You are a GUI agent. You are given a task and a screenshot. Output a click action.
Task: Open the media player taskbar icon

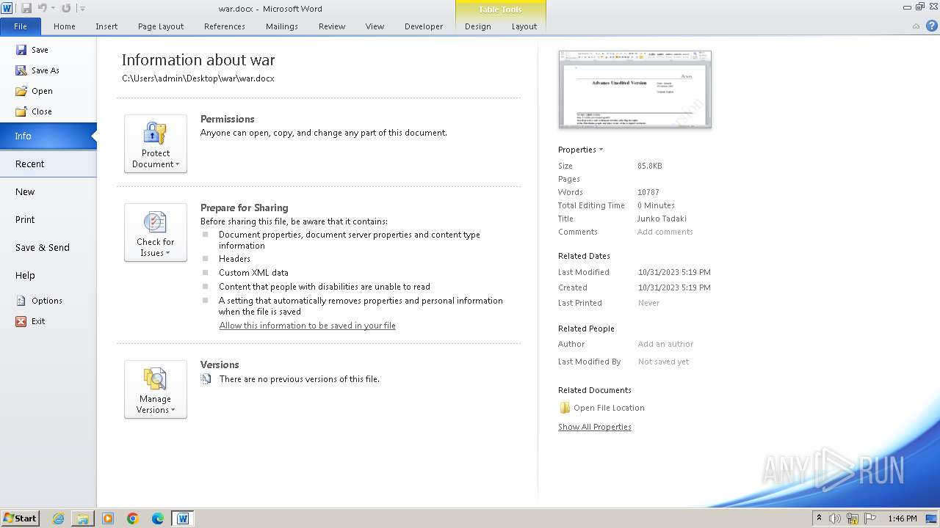point(108,518)
